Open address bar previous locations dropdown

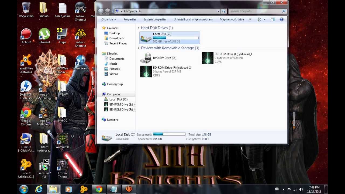(218, 11)
